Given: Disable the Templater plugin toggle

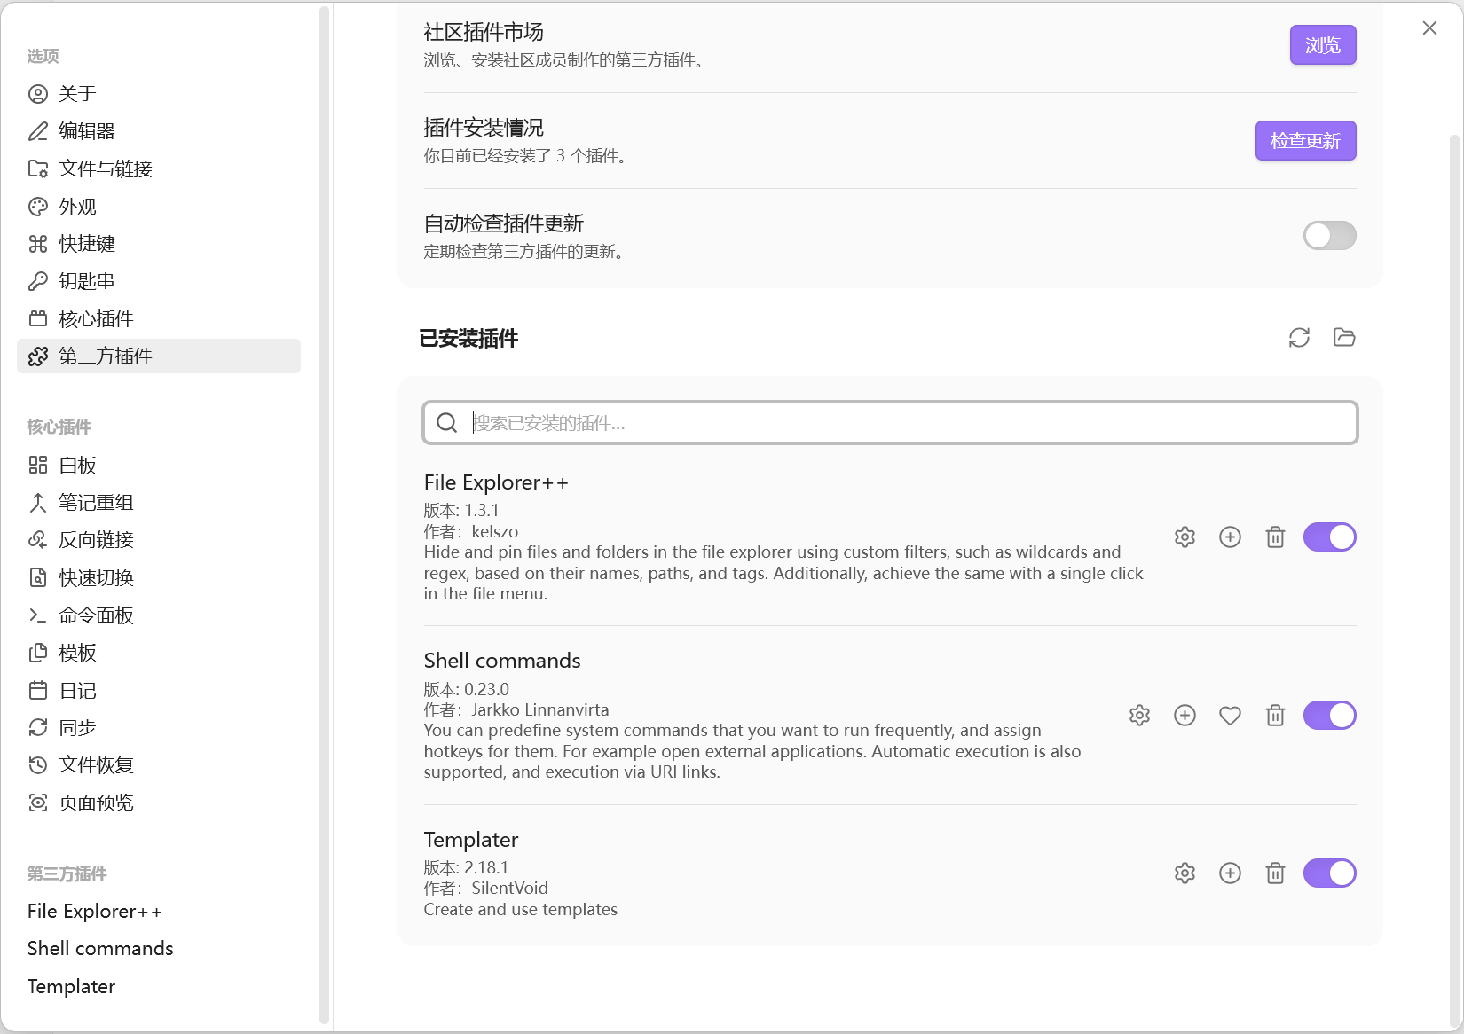Looking at the screenshot, I should 1329,873.
